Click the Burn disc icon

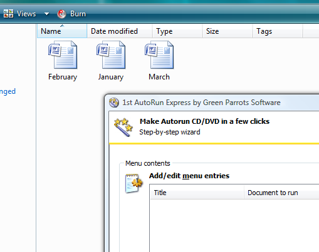61,14
